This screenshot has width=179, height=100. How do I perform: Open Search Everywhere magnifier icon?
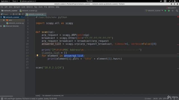[x=177, y=11]
